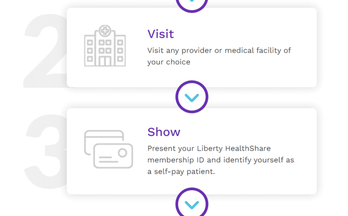
Task: Click the large faded number 3
Action: [x=45, y=151]
